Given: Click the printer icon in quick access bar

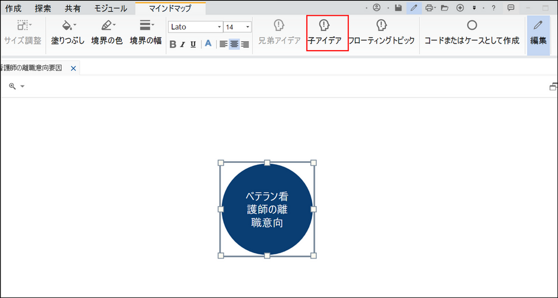Looking at the screenshot, I should (429, 8).
